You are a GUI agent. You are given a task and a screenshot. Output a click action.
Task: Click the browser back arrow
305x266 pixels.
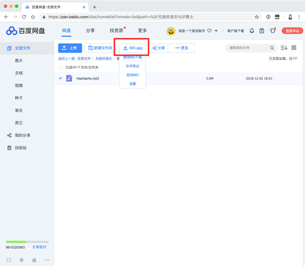pos(6,17)
